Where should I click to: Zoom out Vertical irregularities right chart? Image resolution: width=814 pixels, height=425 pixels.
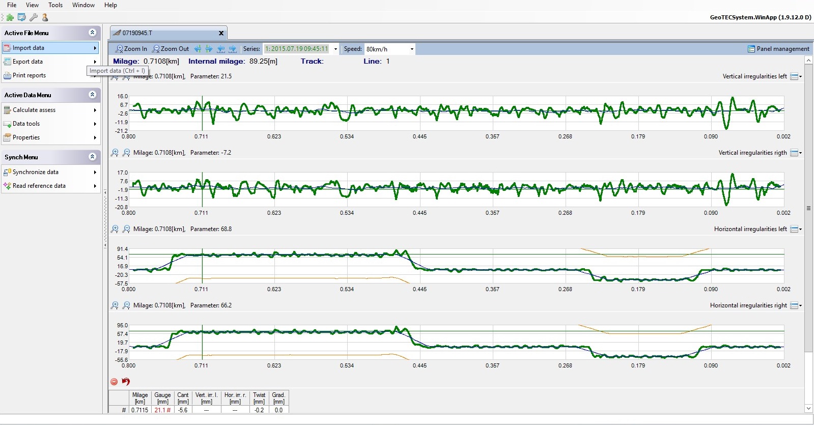[126, 153]
